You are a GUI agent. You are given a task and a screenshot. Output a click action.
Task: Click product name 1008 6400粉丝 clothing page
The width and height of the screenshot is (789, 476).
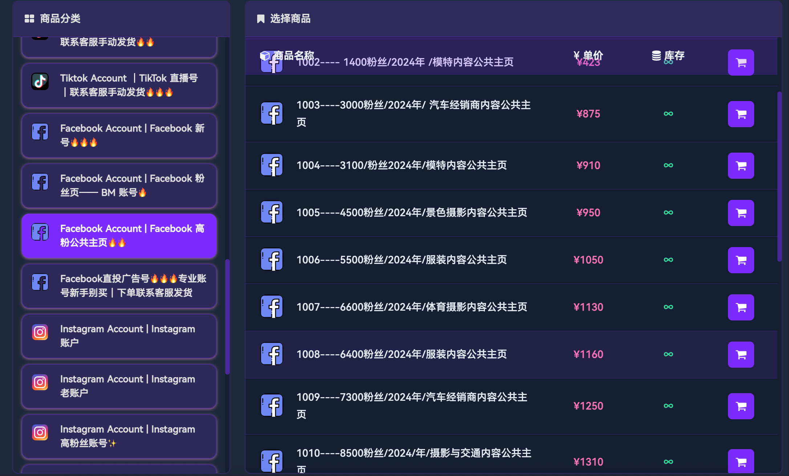401,354
